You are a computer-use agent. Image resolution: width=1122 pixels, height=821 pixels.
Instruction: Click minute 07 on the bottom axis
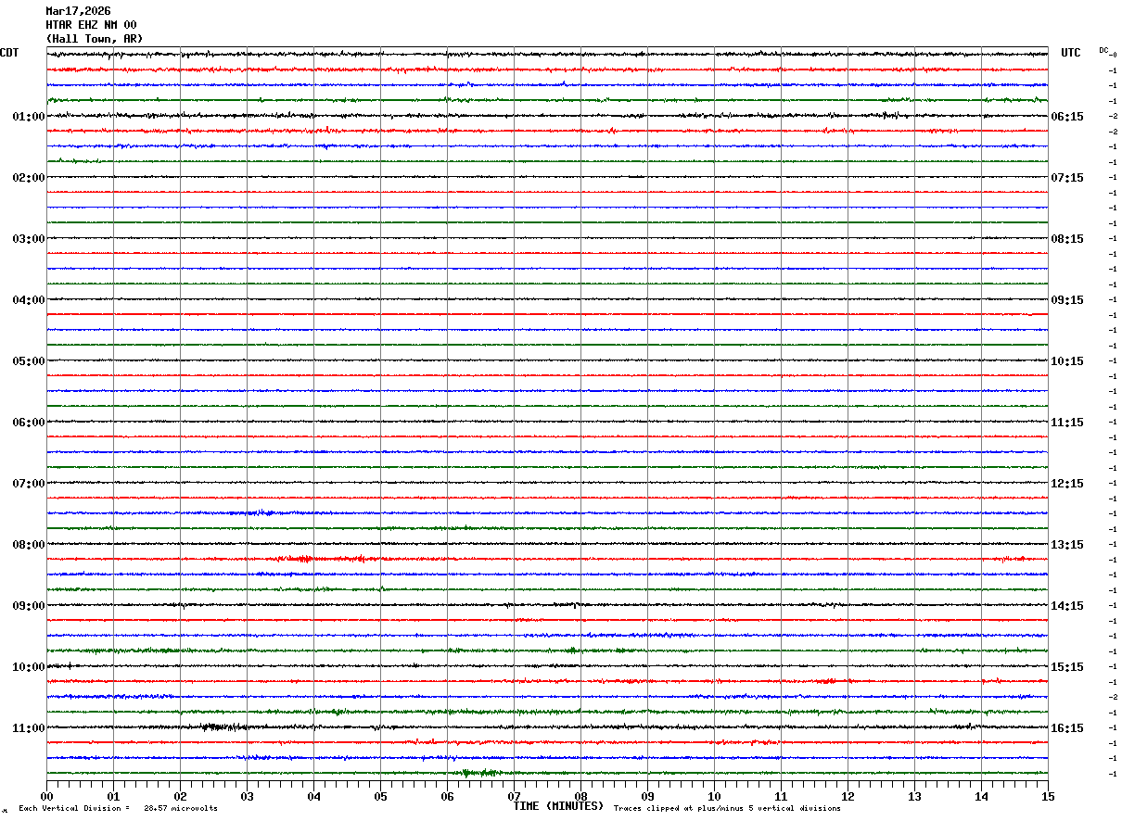point(514,796)
